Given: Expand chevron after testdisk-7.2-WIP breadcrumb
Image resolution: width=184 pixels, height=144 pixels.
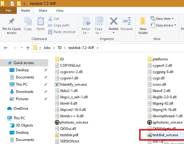Looking at the screenshot, I should coord(98,48).
